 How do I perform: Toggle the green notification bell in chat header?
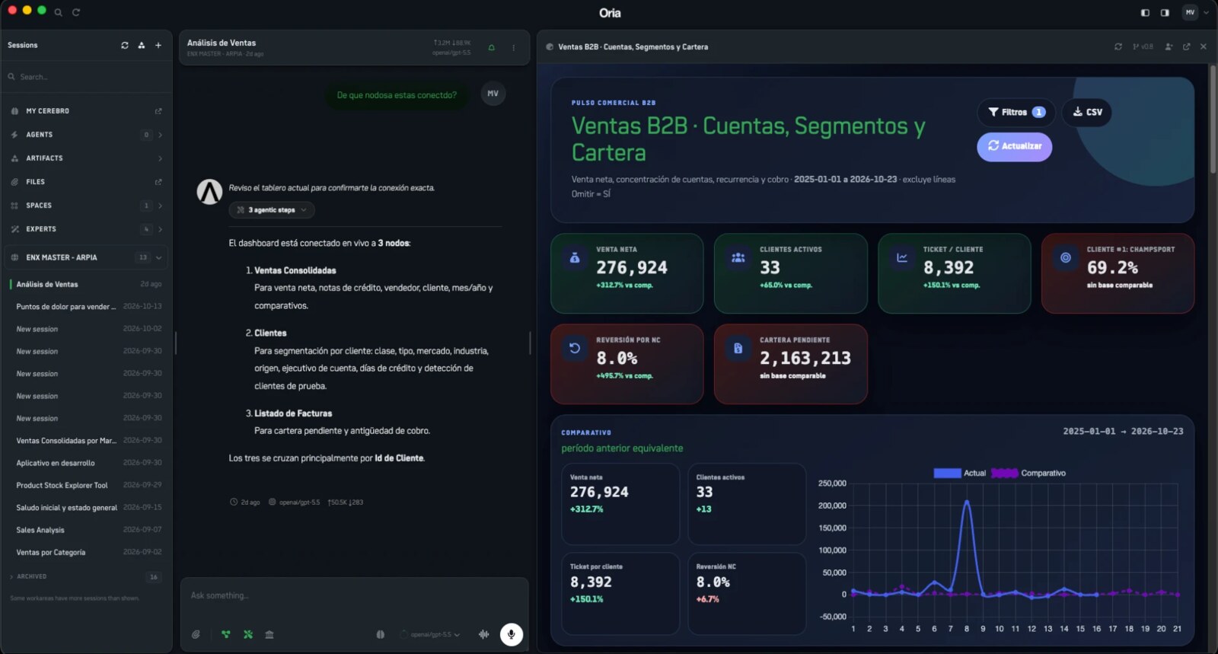(491, 47)
